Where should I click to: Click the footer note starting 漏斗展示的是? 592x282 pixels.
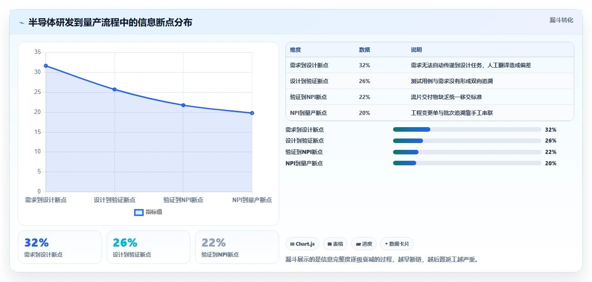point(382,260)
